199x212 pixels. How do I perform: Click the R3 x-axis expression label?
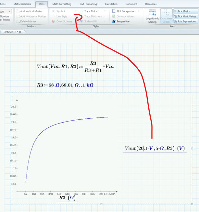(x=67, y=198)
